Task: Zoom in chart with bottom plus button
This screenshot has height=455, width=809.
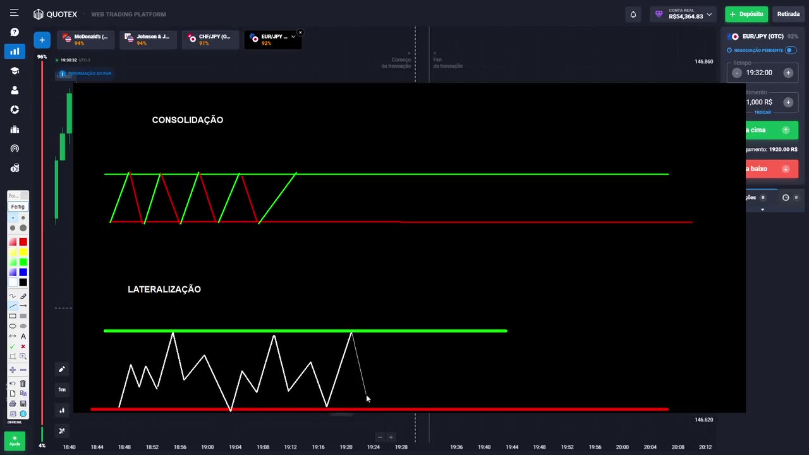Action: (391, 437)
